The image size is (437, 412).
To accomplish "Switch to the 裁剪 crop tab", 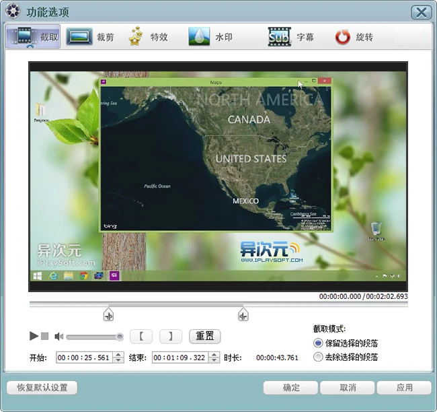I will (x=89, y=37).
